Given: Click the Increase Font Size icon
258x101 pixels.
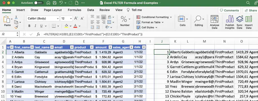Looking at the screenshot, I should coord(76,18).
